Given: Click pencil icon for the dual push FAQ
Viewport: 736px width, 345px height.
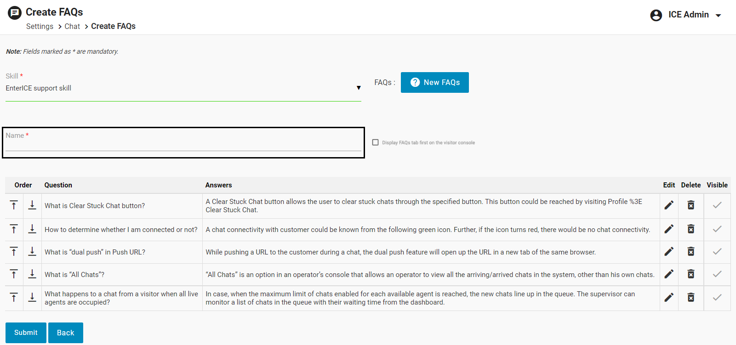Looking at the screenshot, I should [x=669, y=252].
